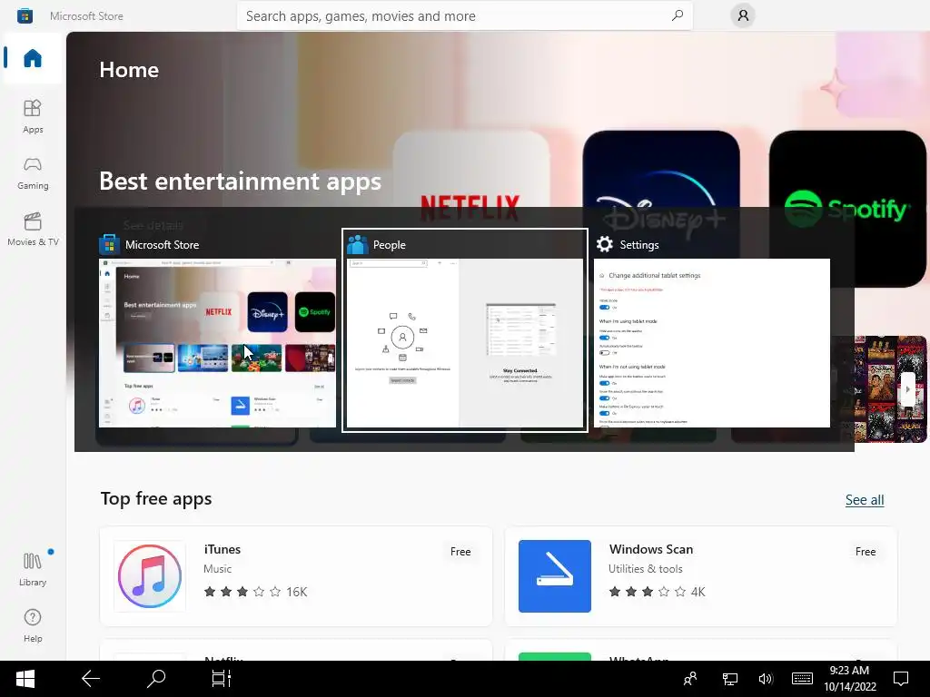Open the Spotify app tile
Image resolution: width=930 pixels, height=697 pixels.
click(847, 209)
